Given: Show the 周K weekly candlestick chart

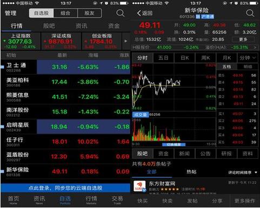Looking at the screenshot, I should (x=205, y=58).
